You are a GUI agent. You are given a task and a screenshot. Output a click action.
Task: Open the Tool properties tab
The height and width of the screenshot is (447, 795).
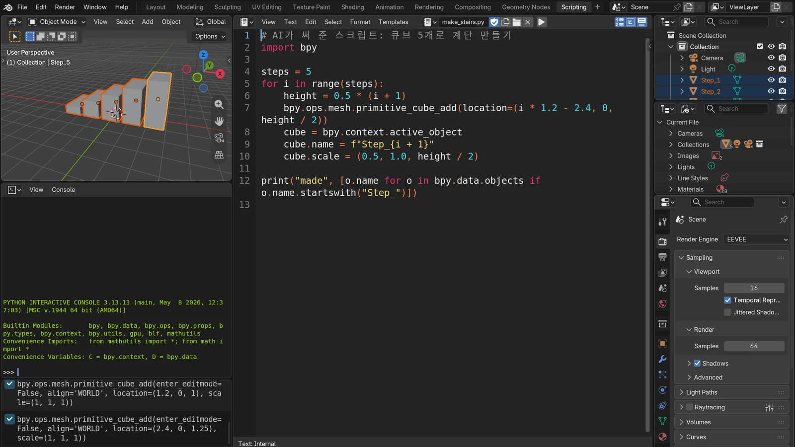click(x=662, y=222)
